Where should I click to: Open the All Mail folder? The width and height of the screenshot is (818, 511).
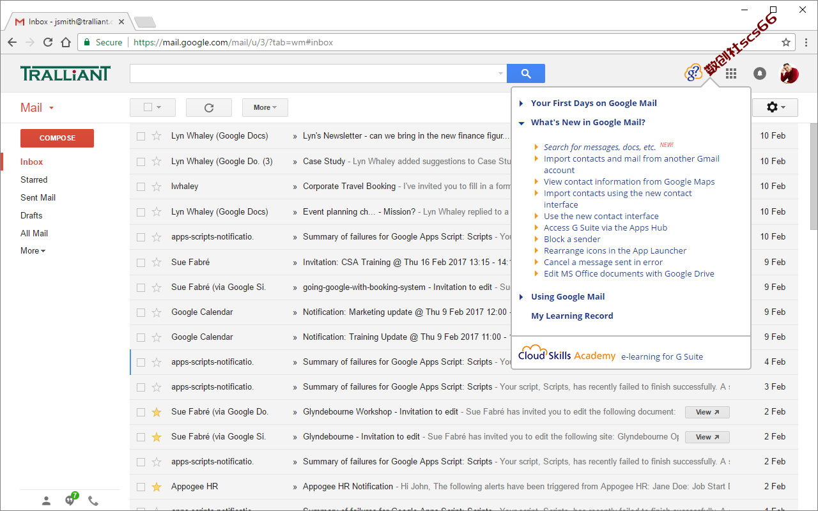coord(34,233)
